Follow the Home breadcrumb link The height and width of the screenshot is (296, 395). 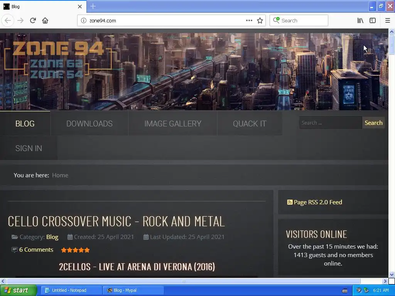(x=60, y=175)
